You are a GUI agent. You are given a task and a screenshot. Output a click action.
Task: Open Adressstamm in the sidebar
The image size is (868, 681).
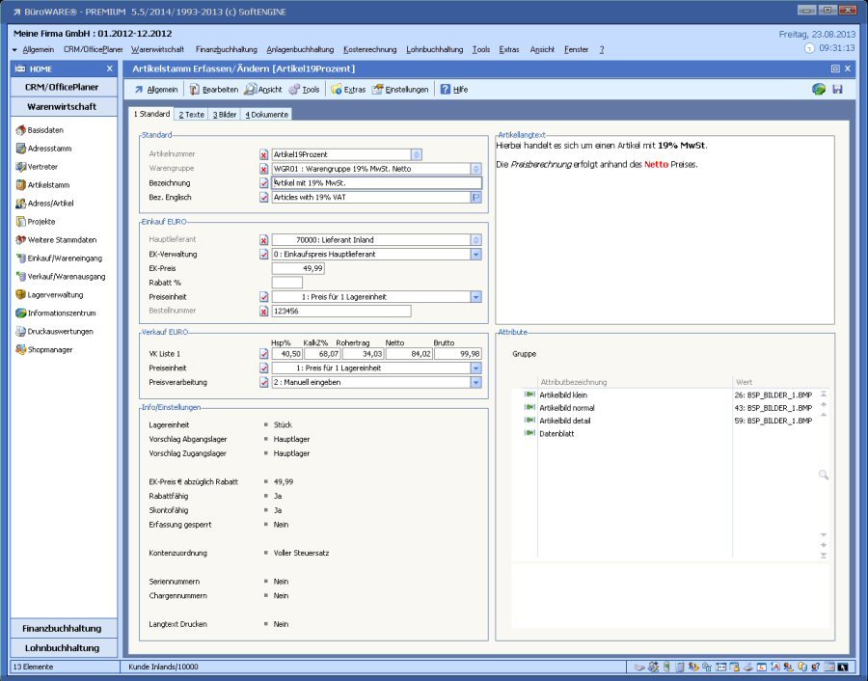(x=43, y=149)
